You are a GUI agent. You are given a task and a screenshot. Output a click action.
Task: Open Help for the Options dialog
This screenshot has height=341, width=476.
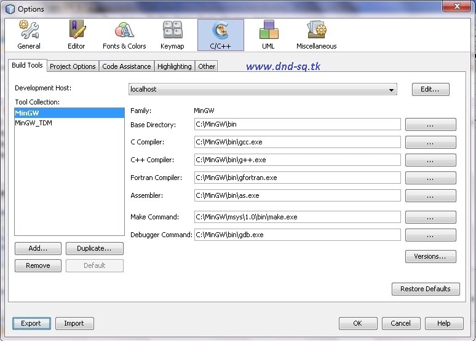pos(444,323)
